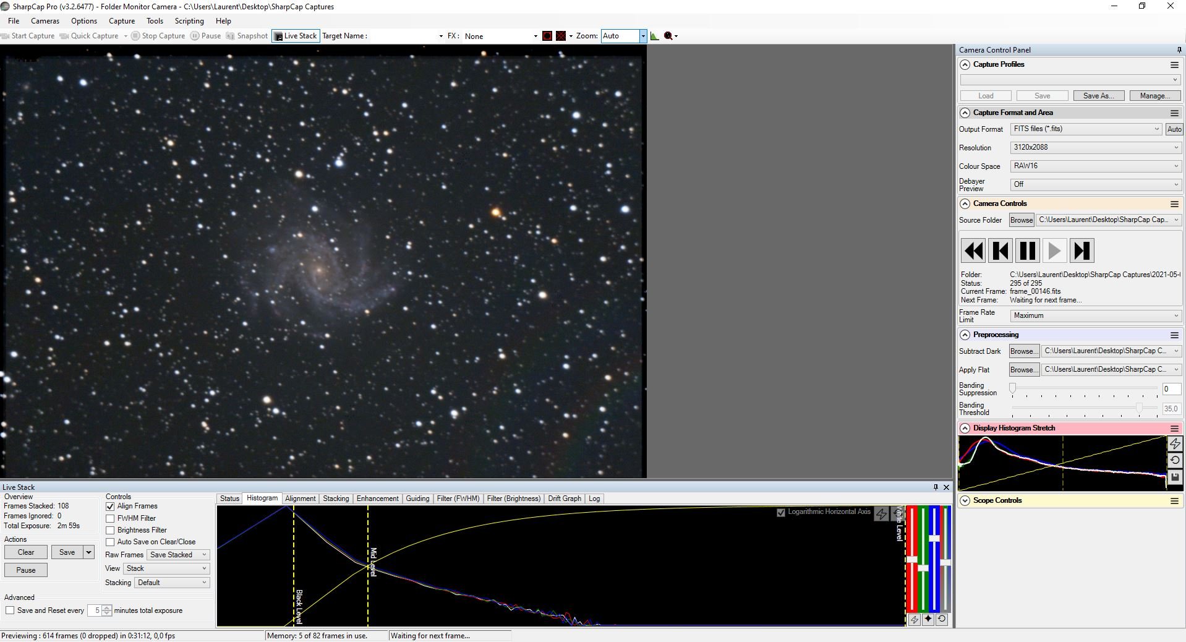Enable Auto Save on Clear/Close
Screen dimensions: 1186x642
(110, 542)
